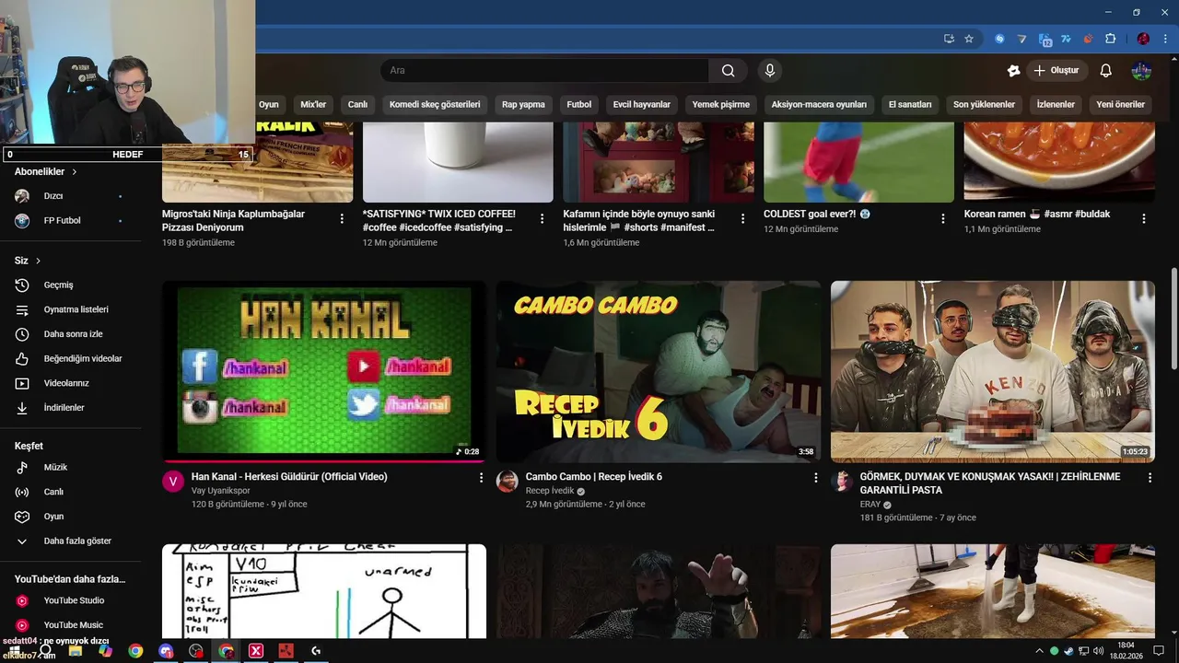1179x663 pixels.
Task: Open İndirilenler in sidebar
Action: point(64,408)
